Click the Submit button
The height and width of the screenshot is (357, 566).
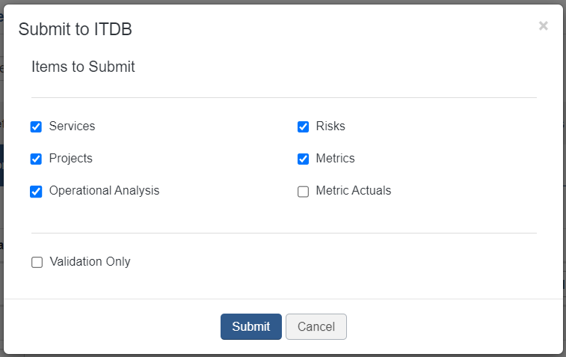click(251, 326)
